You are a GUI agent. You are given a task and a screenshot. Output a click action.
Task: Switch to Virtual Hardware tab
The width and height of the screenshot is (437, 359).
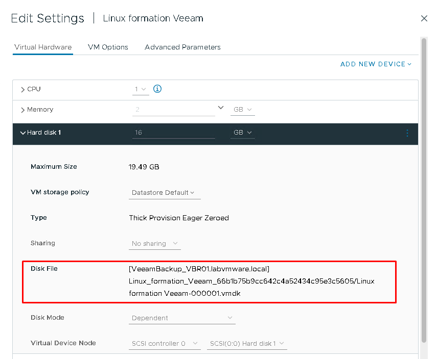tap(43, 47)
